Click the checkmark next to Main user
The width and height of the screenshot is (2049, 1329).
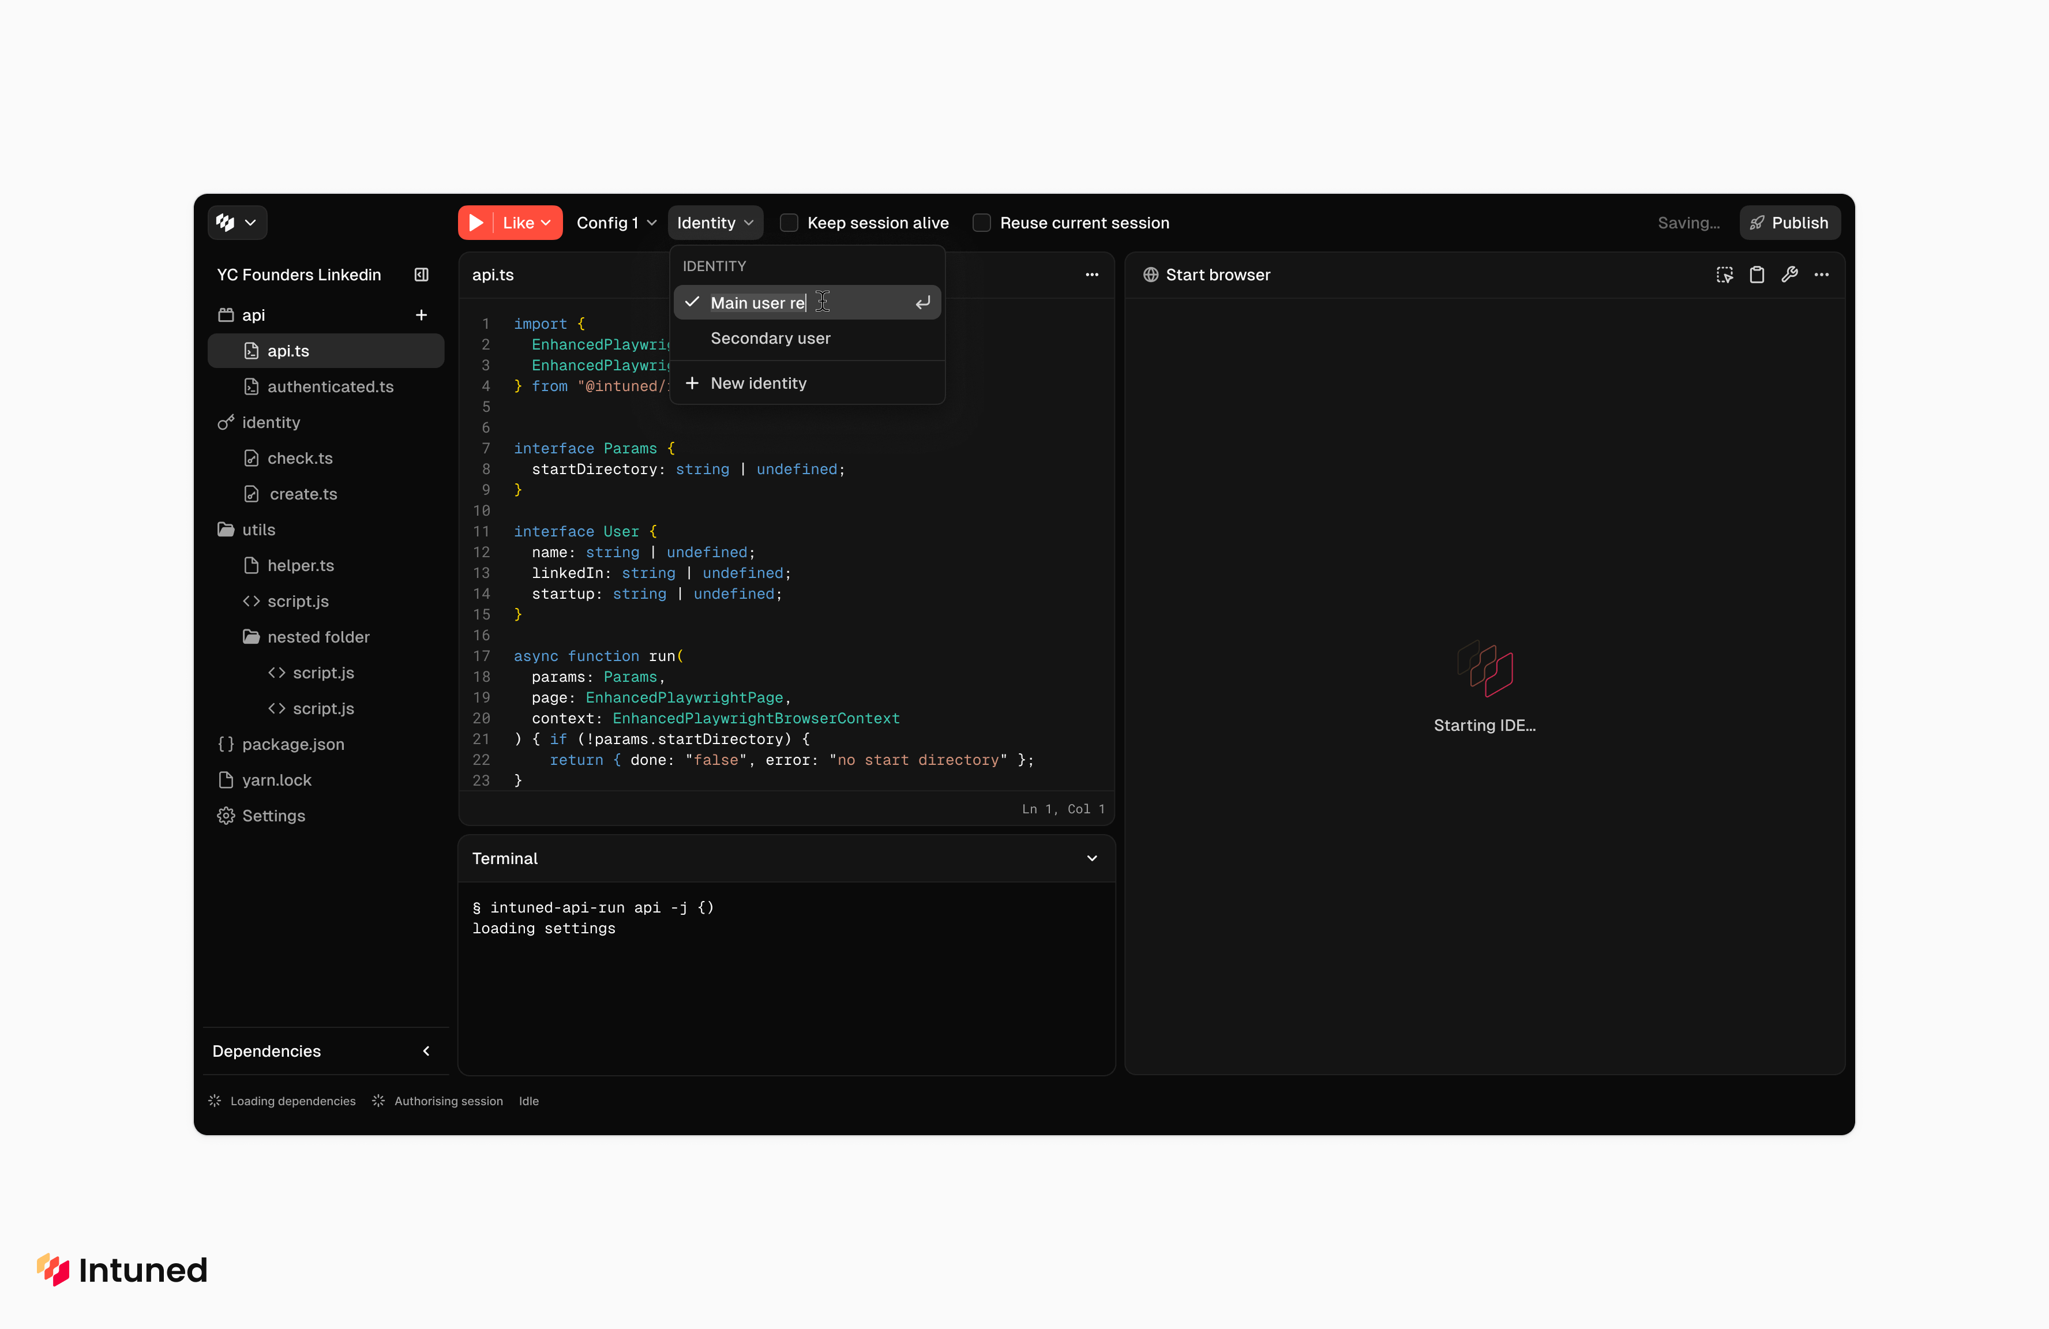tap(692, 302)
